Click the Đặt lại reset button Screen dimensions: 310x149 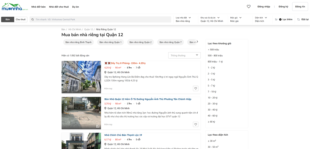[303, 19]
